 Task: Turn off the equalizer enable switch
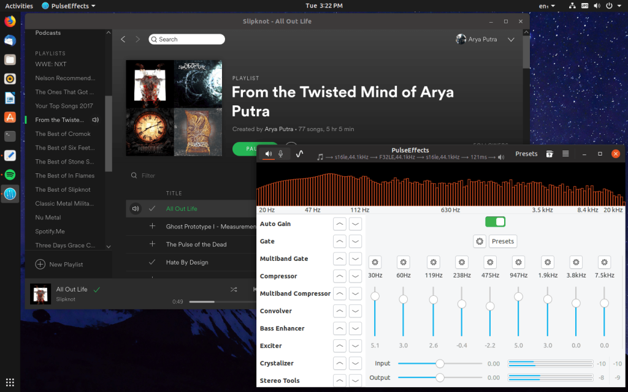click(495, 222)
